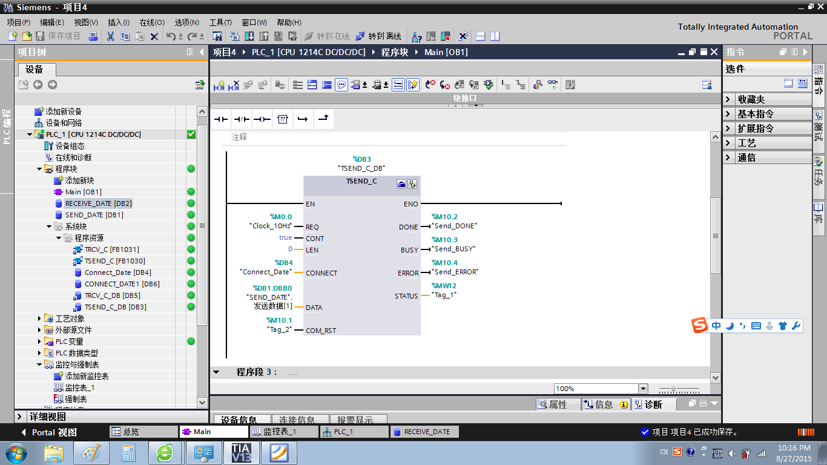Collapse the 系统块 folder

tap(49, 226)
